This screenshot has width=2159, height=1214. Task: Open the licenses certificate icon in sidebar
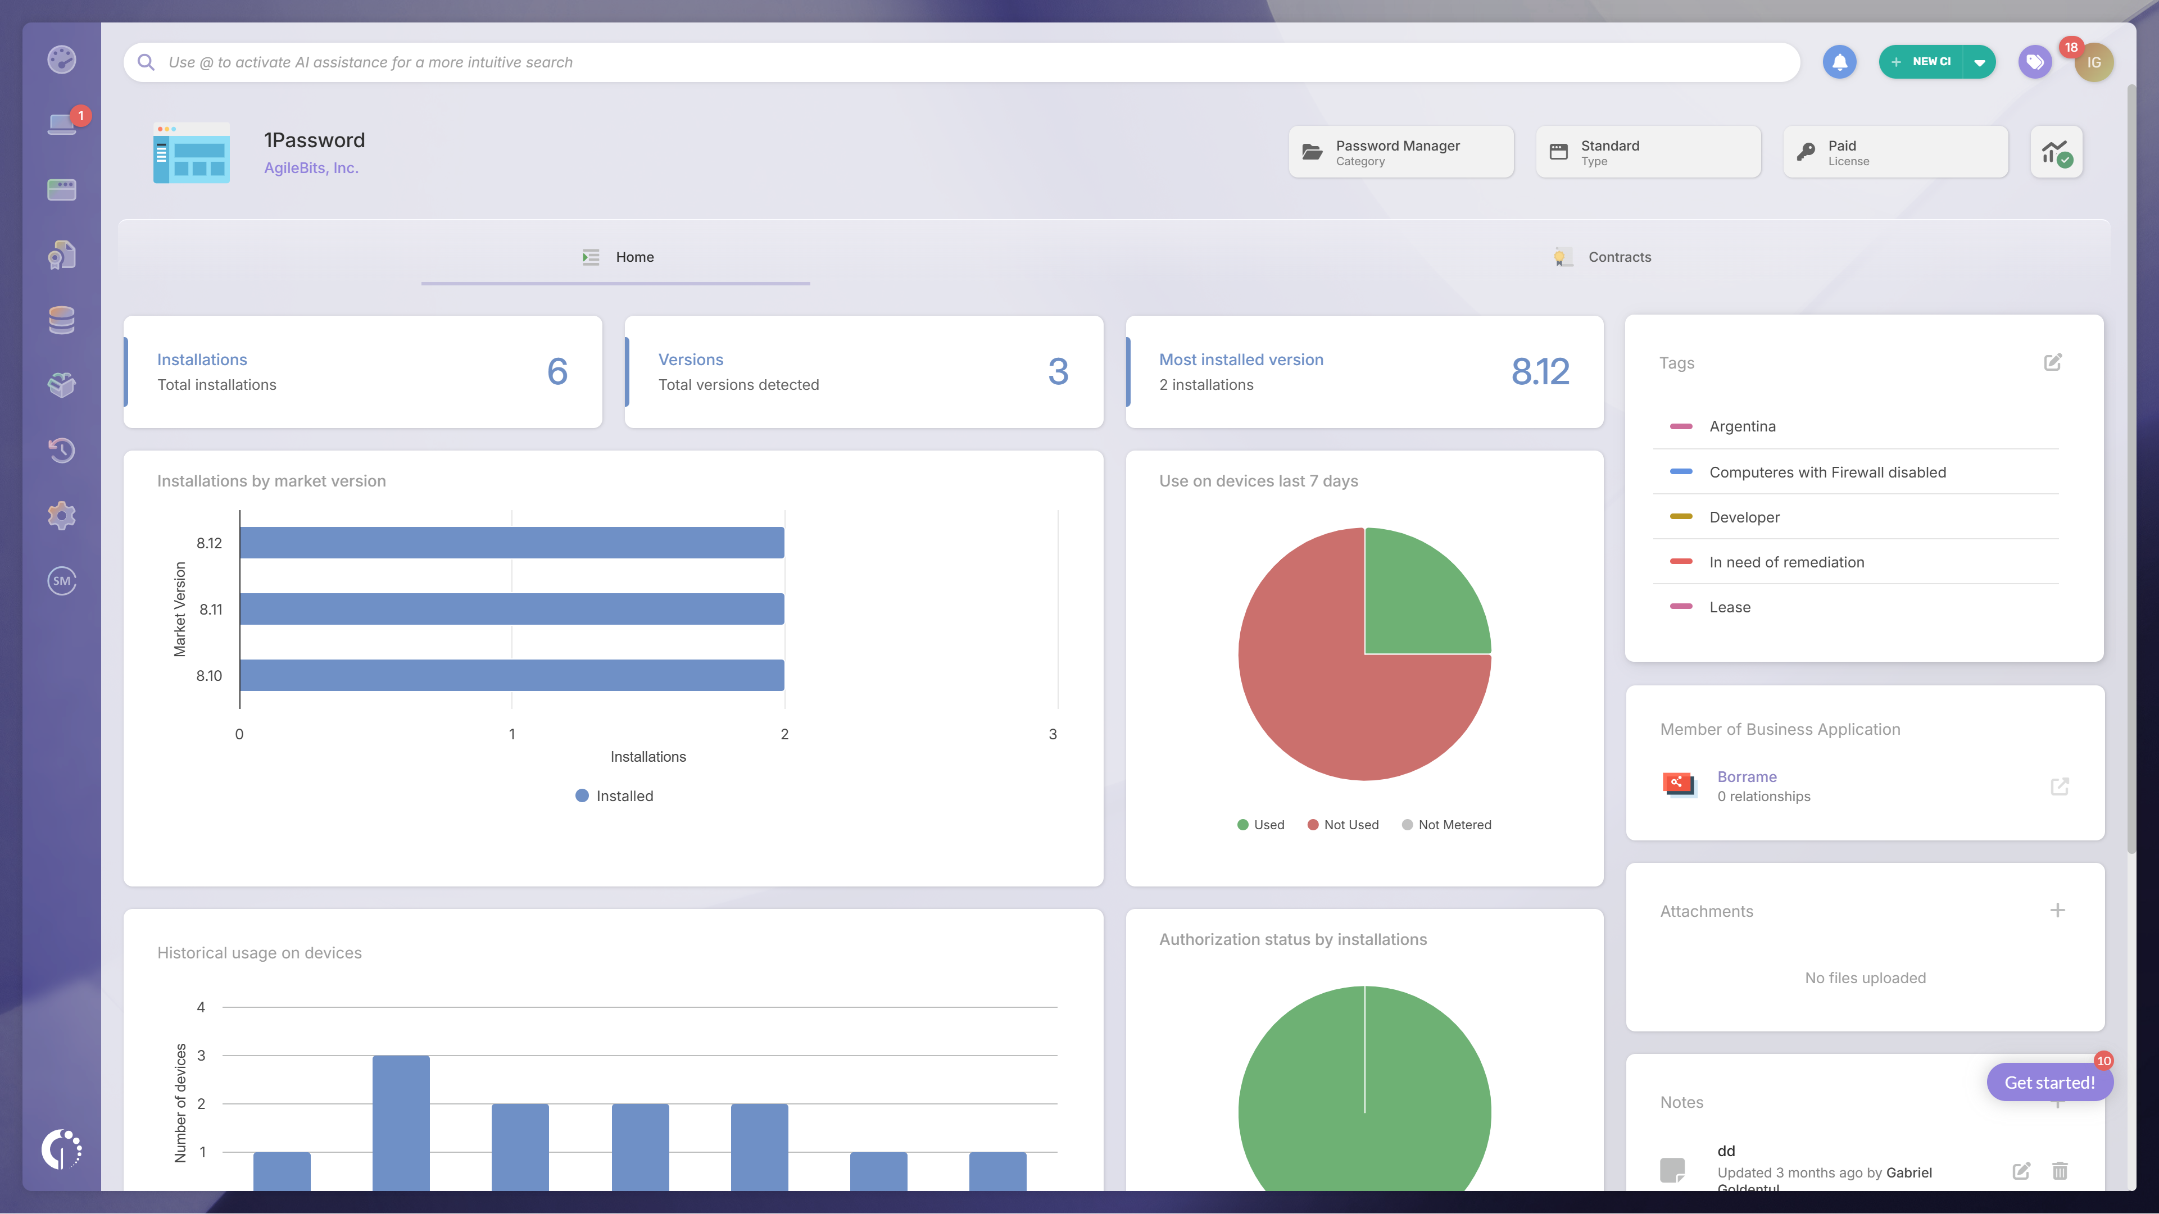click(61, 256)
